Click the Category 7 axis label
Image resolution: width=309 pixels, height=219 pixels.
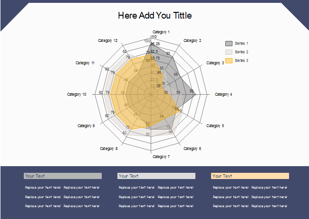pyautogui.click(x=161, y=157)
